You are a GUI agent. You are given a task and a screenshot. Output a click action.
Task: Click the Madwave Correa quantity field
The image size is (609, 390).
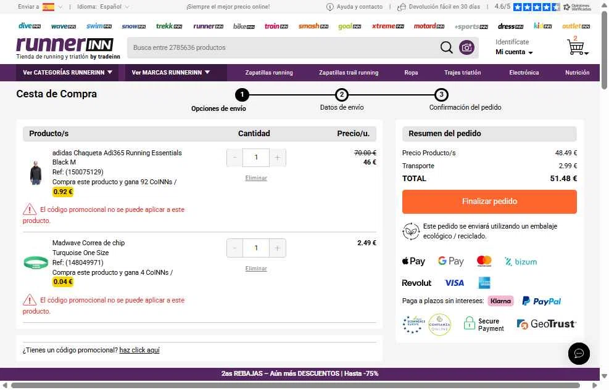pyautogui.click(x=256, y=248)
